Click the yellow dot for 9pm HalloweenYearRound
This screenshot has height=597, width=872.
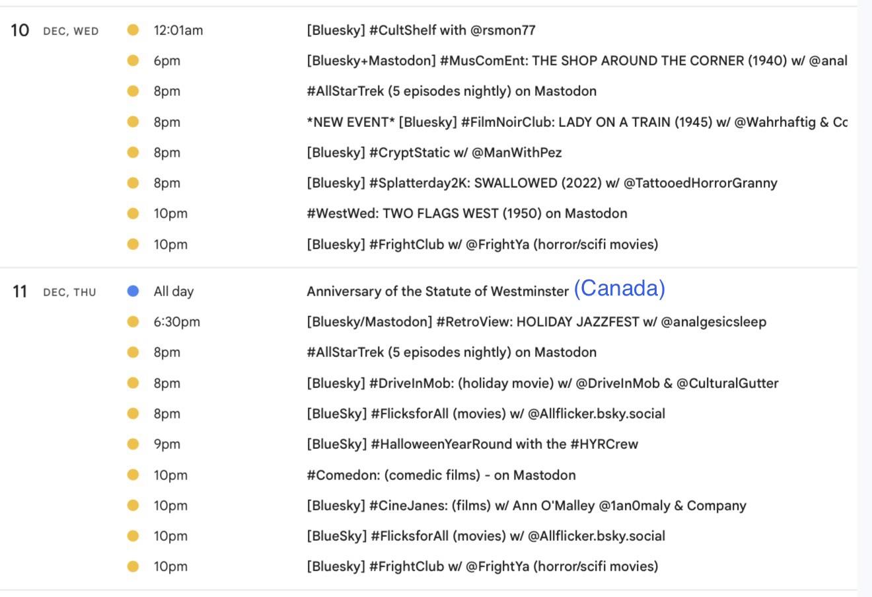point(133,444)
